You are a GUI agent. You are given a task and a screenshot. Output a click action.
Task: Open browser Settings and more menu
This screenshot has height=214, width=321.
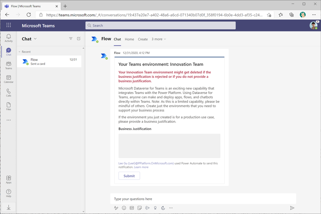click(314, 15)
